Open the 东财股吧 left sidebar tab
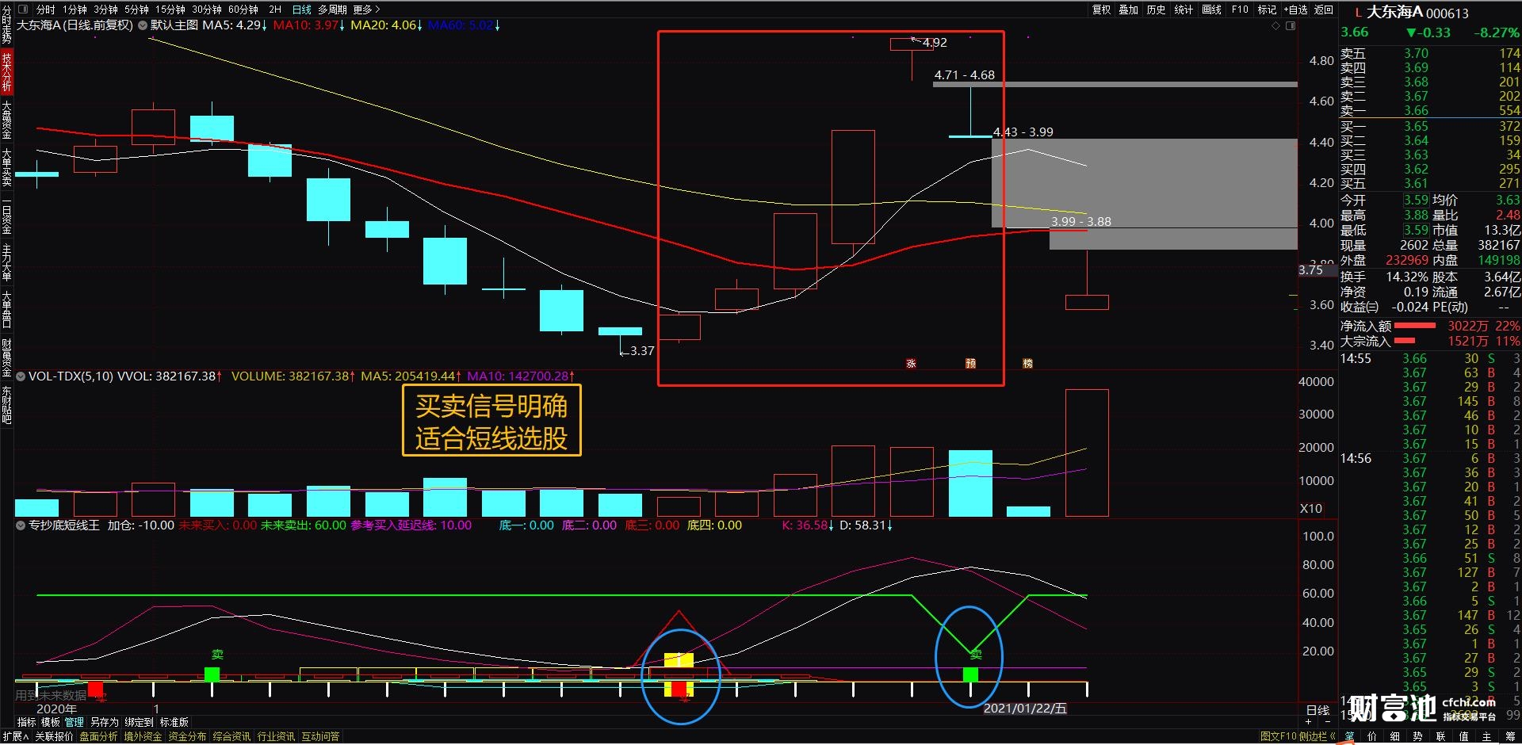The image size is (1522, 745). click(x=6, y=405)
